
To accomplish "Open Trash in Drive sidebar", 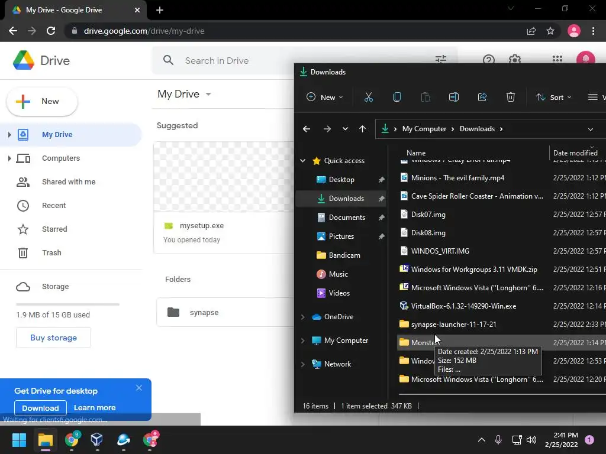I will pyautogui.click(x=51, y=253).
